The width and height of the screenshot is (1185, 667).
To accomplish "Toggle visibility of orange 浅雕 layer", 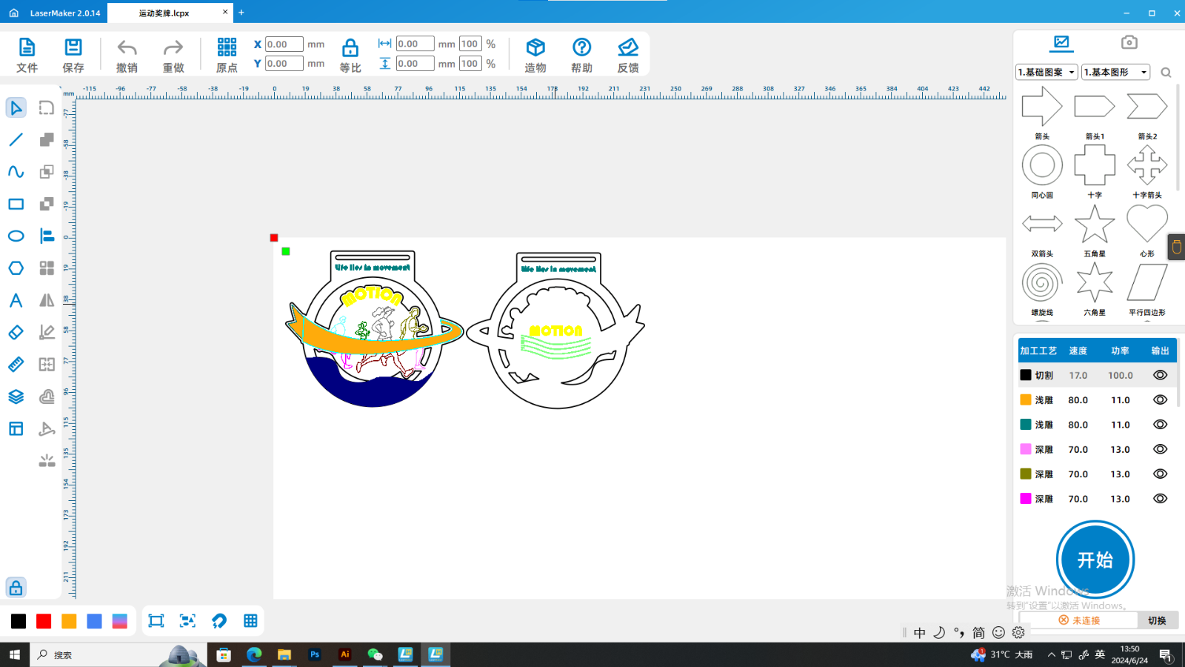I will pos(1160,400).
